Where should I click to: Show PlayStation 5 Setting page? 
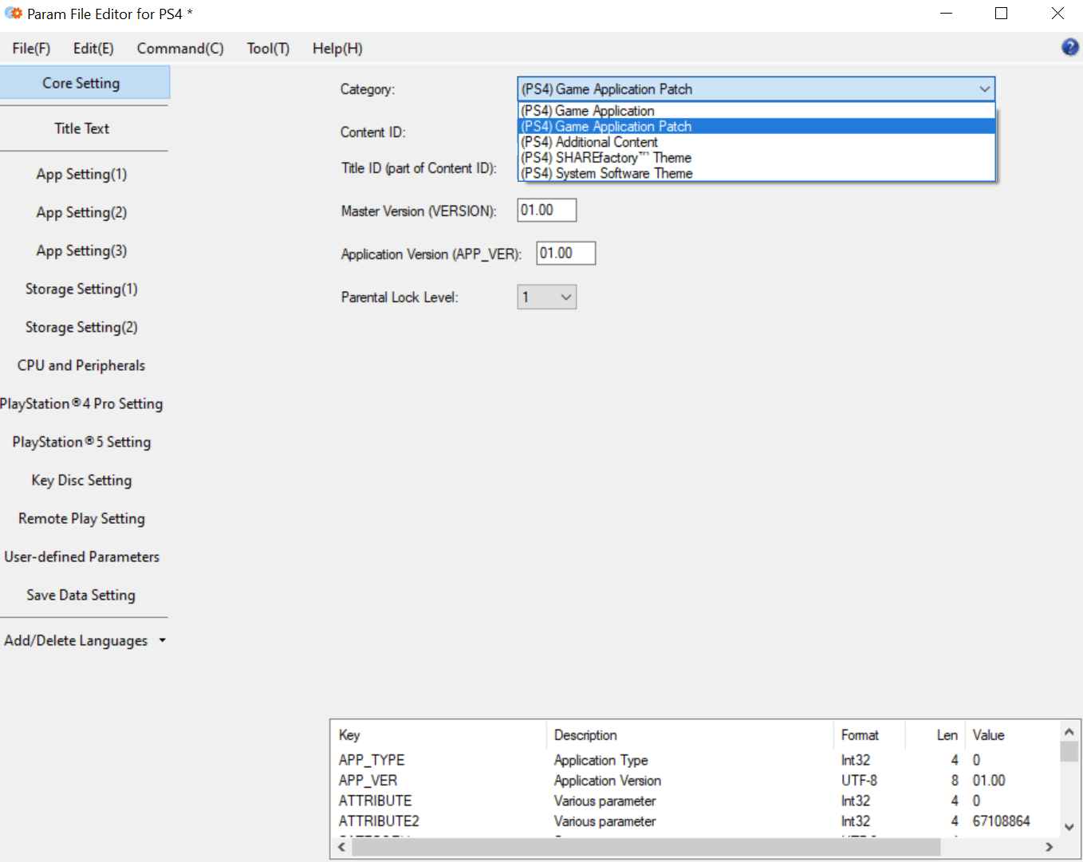(82, 442)
